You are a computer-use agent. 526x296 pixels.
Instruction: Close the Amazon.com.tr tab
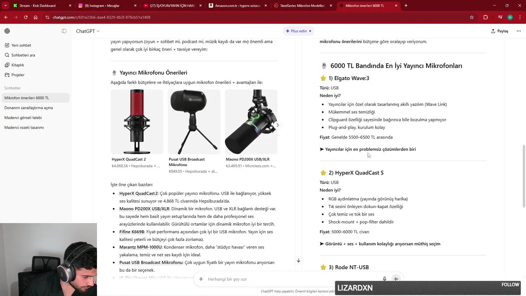point(265,6)
